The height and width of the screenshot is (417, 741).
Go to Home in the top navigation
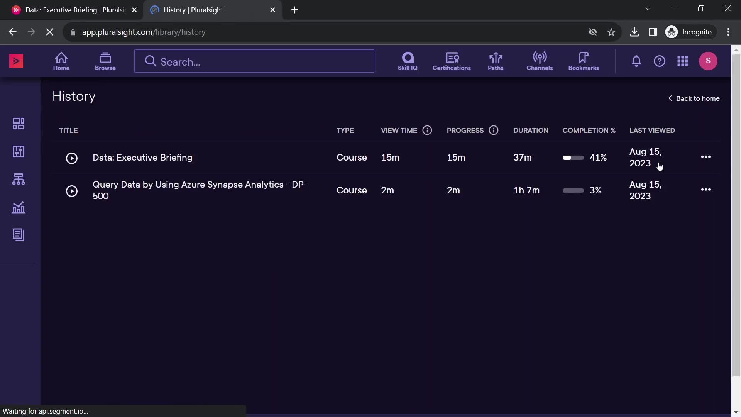tap(61, 61)
